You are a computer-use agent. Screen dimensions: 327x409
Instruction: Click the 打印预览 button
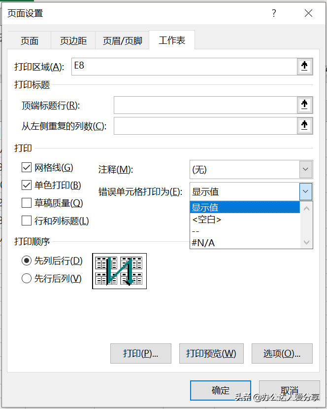click(x=211, y=353)
